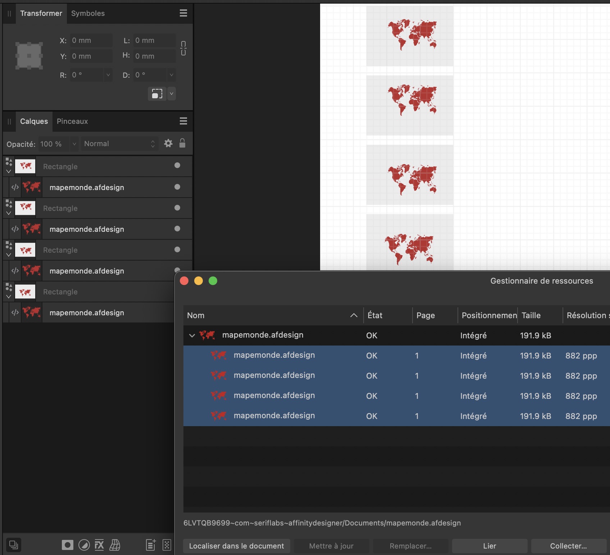Open the Normal blend mode dropdown
The width and height of the screenshot is (610, 555).
[119, 144]
